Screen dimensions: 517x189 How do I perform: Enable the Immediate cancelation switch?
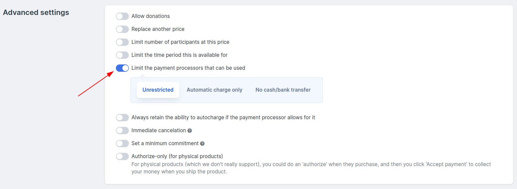tap(122, 131)
